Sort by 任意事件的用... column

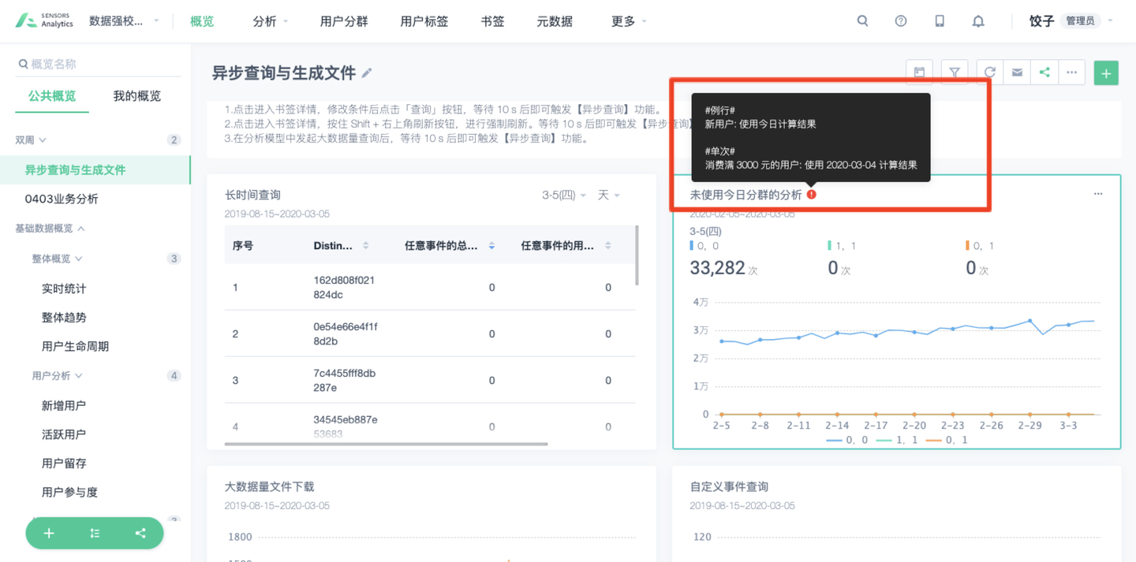(607, 246)
